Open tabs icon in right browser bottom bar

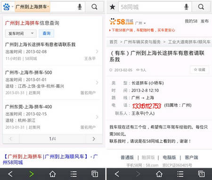[201, 174]
